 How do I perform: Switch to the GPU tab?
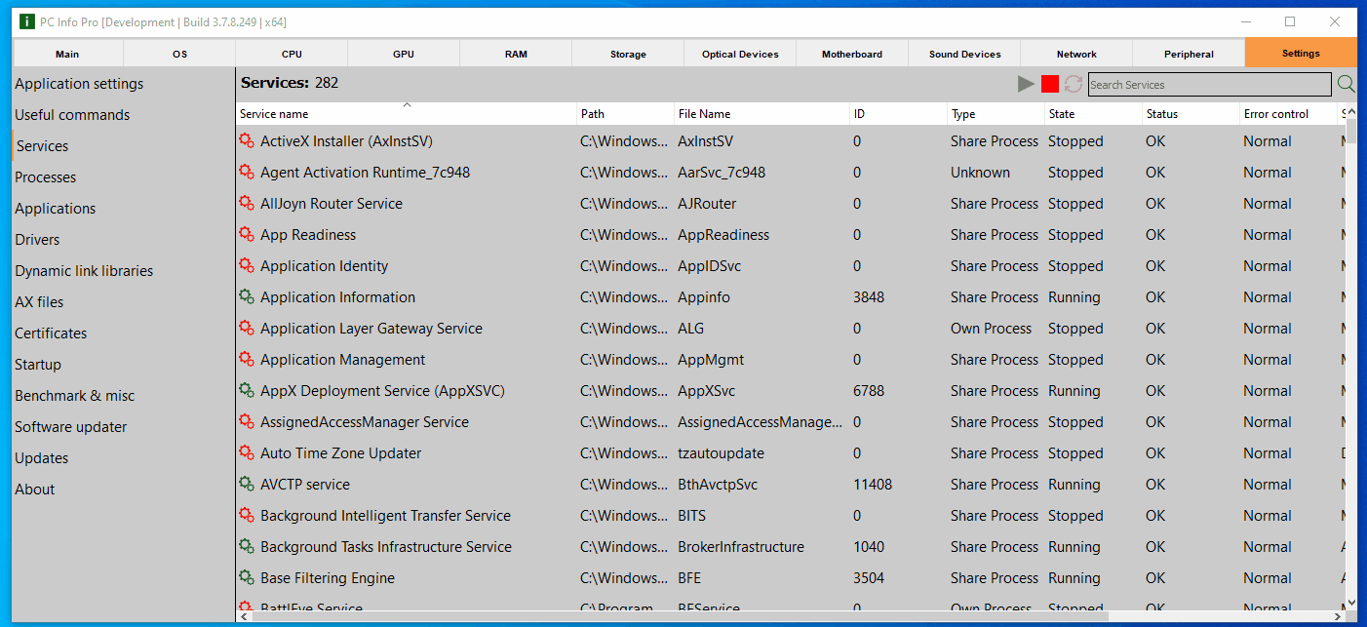click(404, 54)
